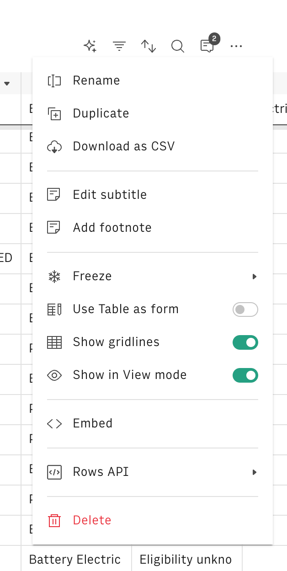Open search with the magnifier icon

[178, 46]
